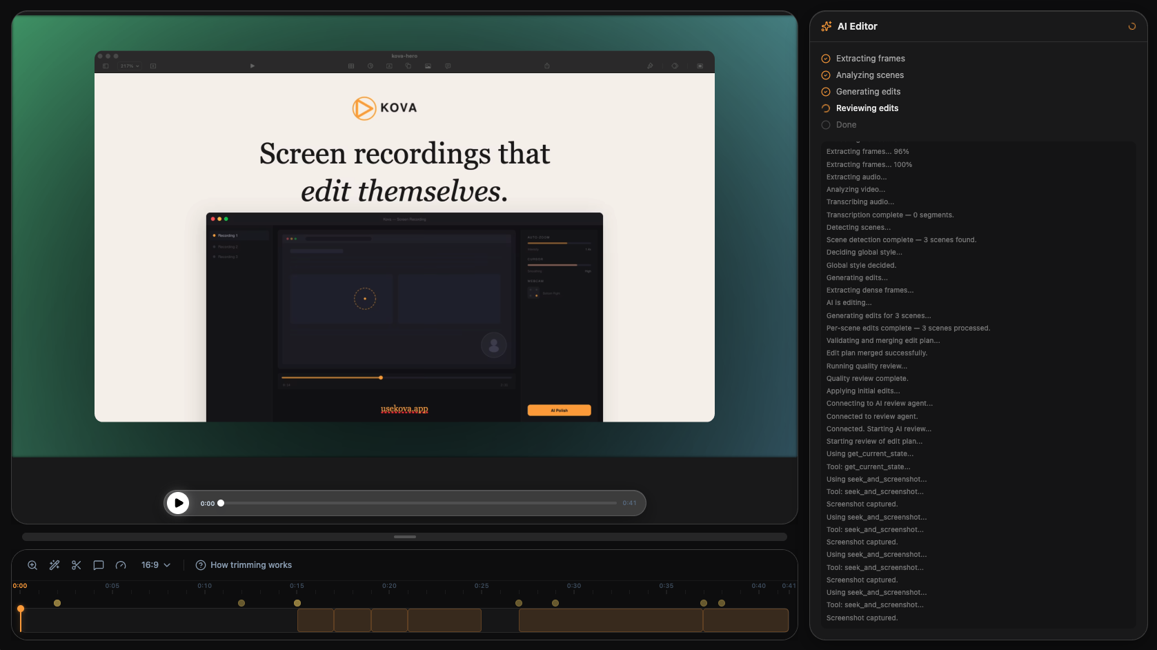Screen dimensions: 1157x650
Task: Click the checkmark icon beside Extracting frames
Action: point(826,59)
